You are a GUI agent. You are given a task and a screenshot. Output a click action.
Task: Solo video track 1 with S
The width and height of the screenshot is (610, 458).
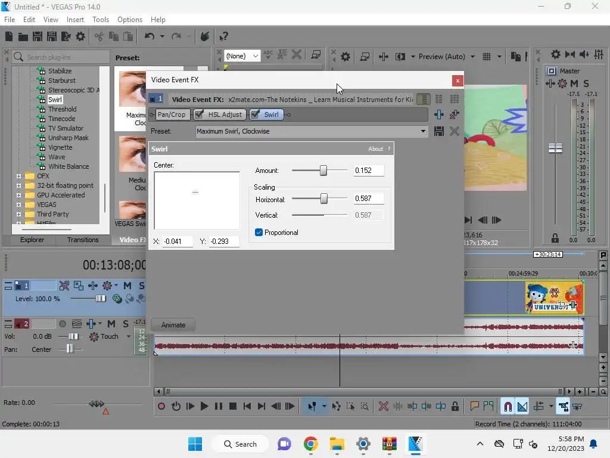coord(141,286)
